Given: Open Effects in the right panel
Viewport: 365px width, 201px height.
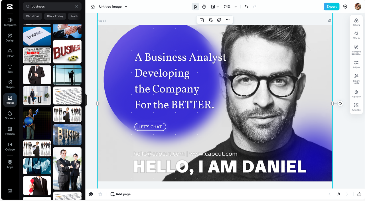Looking at the screenshot, I should point(356,36).
